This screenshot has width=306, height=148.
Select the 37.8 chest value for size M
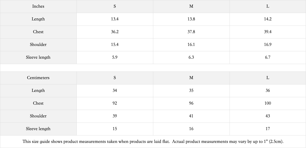tap(191, 32)
